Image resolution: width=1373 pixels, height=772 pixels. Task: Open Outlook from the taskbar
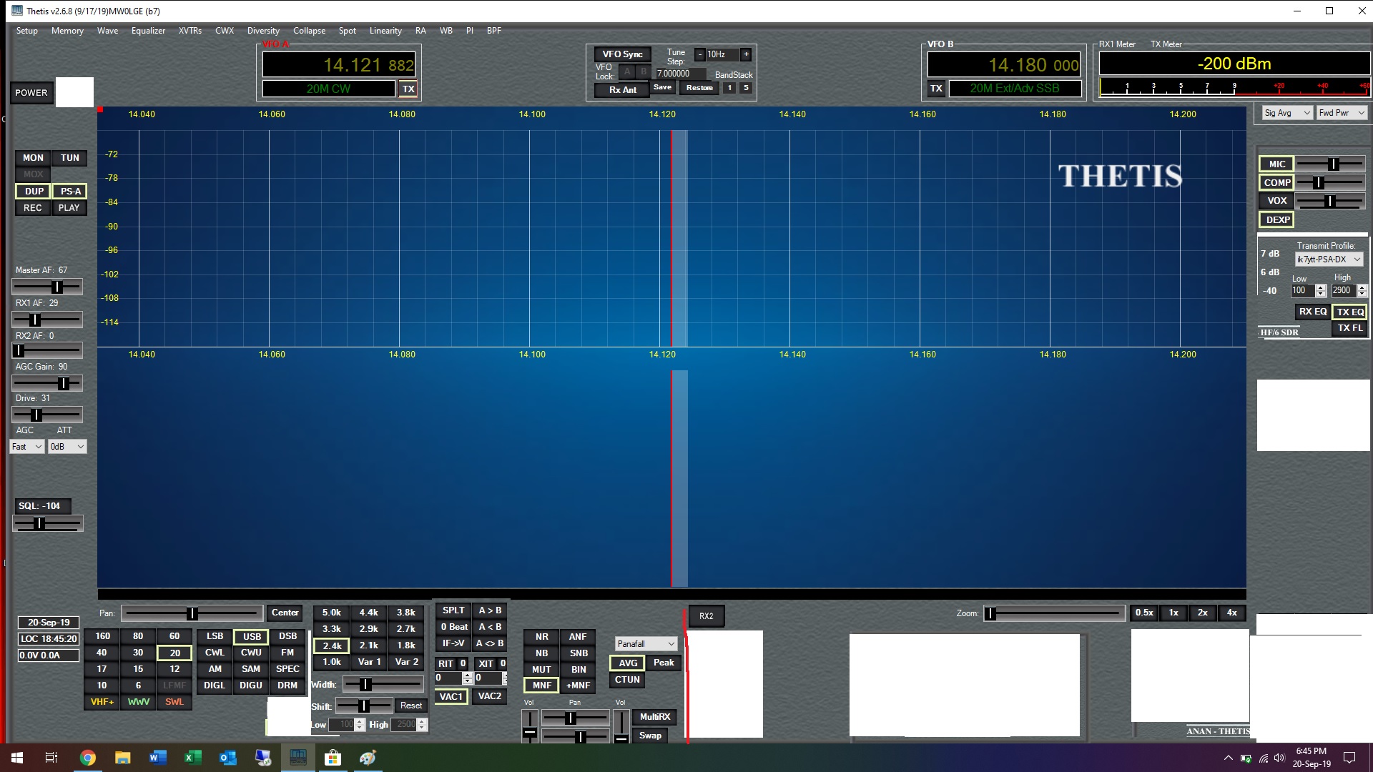pos(227,758)
